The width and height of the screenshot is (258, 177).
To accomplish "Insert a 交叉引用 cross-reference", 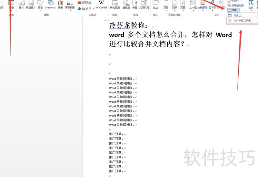I will [x=144, y=5].
